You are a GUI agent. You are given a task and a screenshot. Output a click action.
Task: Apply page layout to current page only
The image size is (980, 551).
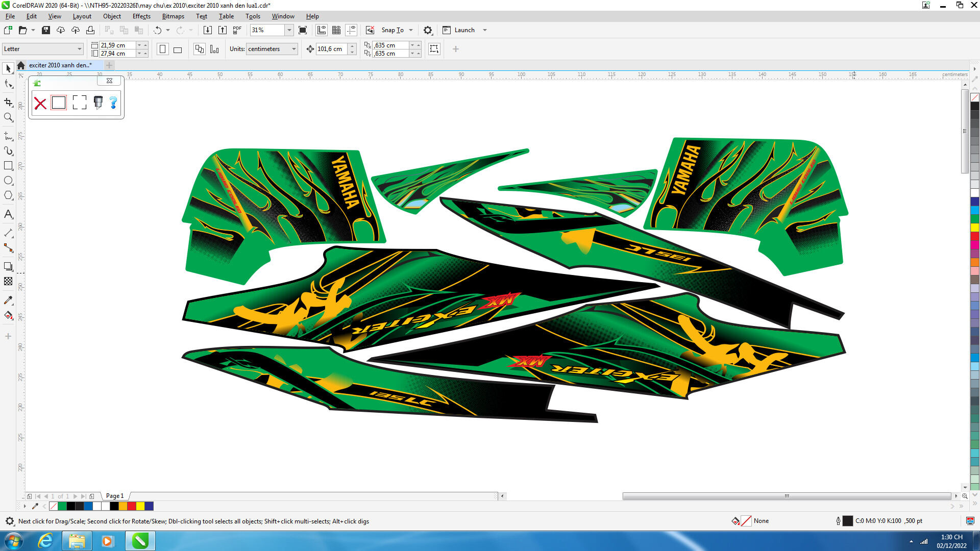click(214, 49)
